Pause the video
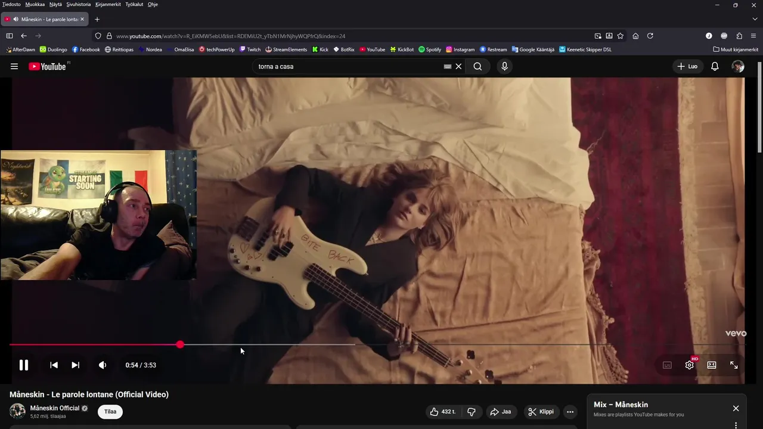 24,365
